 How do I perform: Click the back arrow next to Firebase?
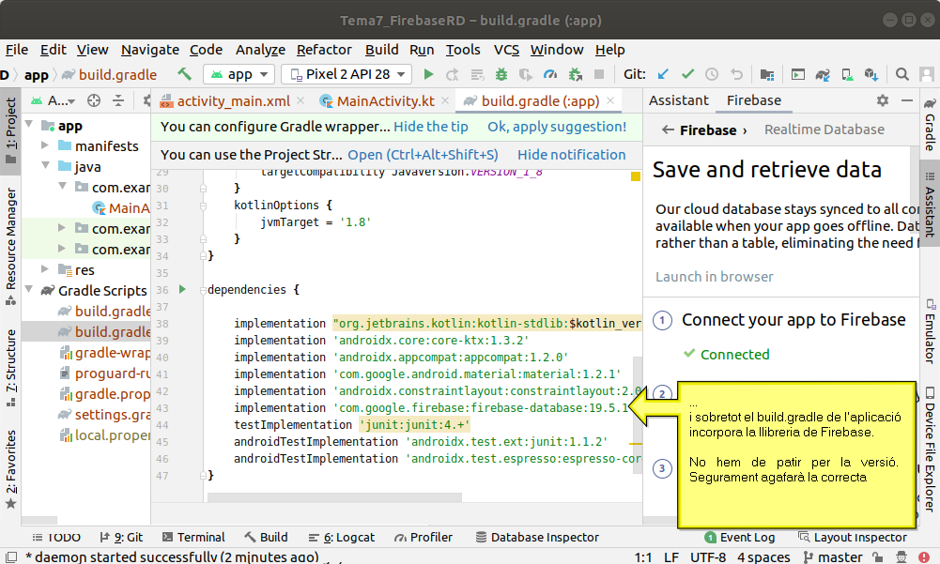pos(668,130)
